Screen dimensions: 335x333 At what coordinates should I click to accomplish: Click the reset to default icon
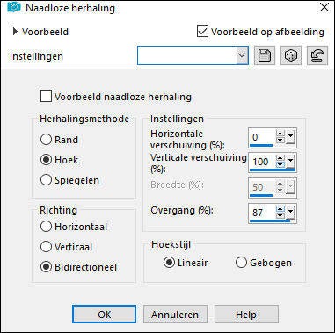pyautogui.click(x=317, y=55)
